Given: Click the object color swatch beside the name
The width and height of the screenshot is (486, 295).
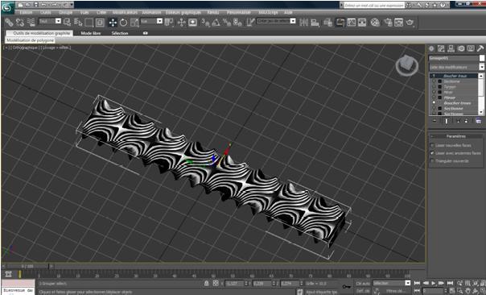Looking at the screenshot, I should [482, 58].
